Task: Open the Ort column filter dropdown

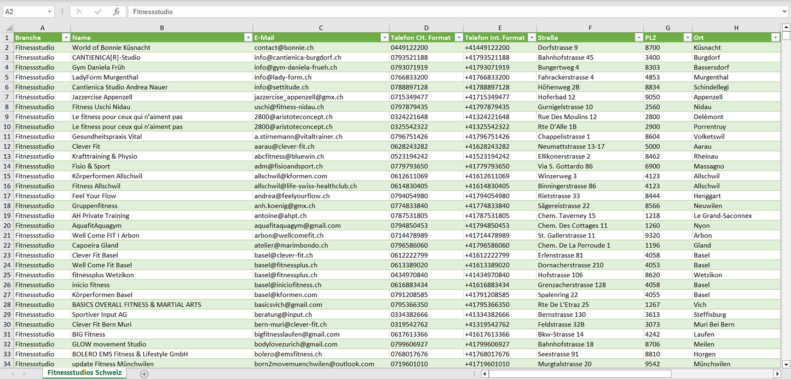Action: 775,38
